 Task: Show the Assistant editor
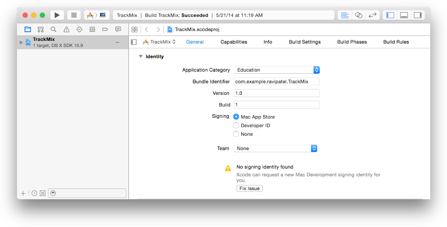(x=359, y=15)
